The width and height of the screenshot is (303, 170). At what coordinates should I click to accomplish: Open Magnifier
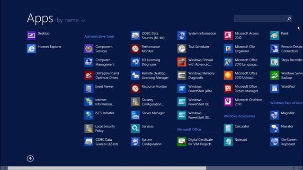(283, 115)
